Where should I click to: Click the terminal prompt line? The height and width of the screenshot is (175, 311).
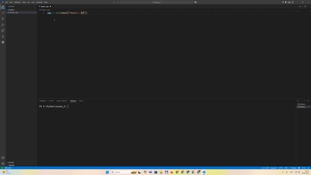pyautogui.click(x=54, y=106)
